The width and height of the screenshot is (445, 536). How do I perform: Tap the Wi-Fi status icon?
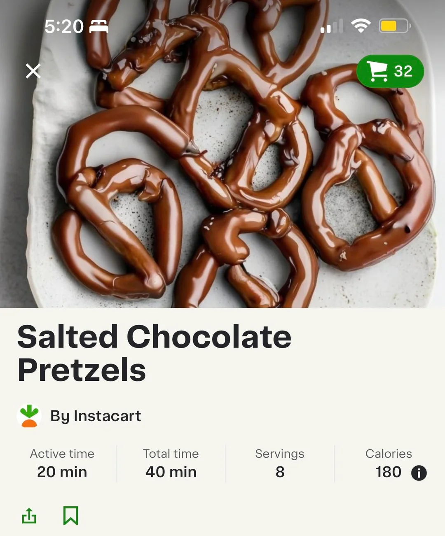click(361, 26)
